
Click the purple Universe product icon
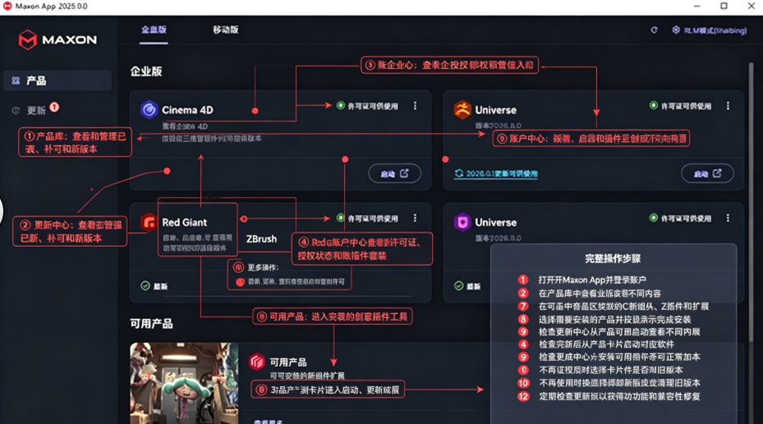[x=462, y=222]
